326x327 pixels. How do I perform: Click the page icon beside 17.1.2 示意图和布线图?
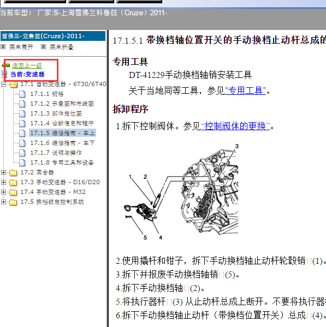[x=22, y=104]
